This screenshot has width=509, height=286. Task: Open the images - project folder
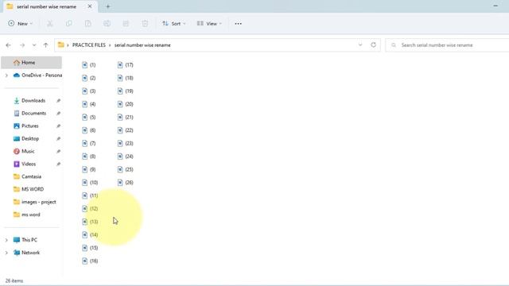click(34, 202)
